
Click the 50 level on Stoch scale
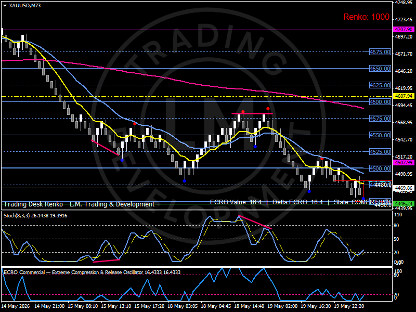pos(396,239)
